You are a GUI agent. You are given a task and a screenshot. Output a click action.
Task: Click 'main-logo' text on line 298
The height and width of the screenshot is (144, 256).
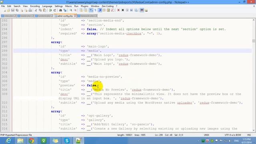click(98, 46)
